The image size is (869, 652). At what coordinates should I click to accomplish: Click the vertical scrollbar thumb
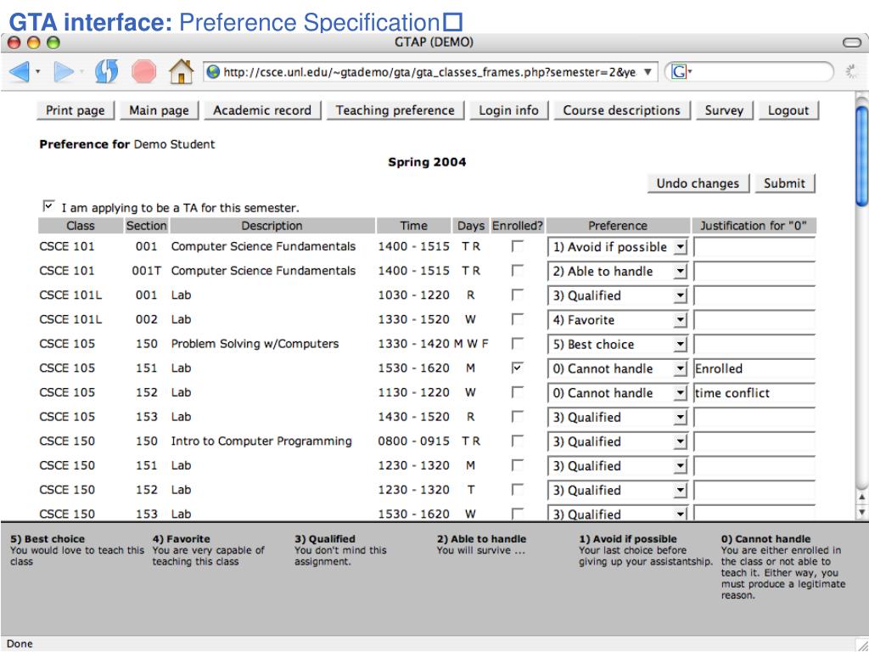point(862,155)
